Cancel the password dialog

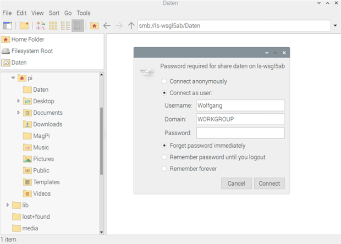click(236, 184)
